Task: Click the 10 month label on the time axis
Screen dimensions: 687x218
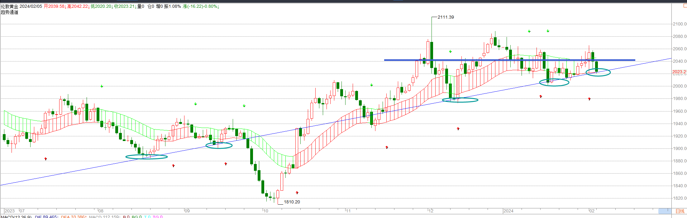Action: (265, 211)
